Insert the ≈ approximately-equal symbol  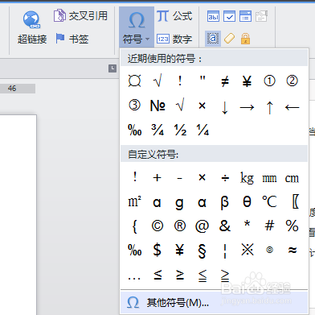click(292, 250)
